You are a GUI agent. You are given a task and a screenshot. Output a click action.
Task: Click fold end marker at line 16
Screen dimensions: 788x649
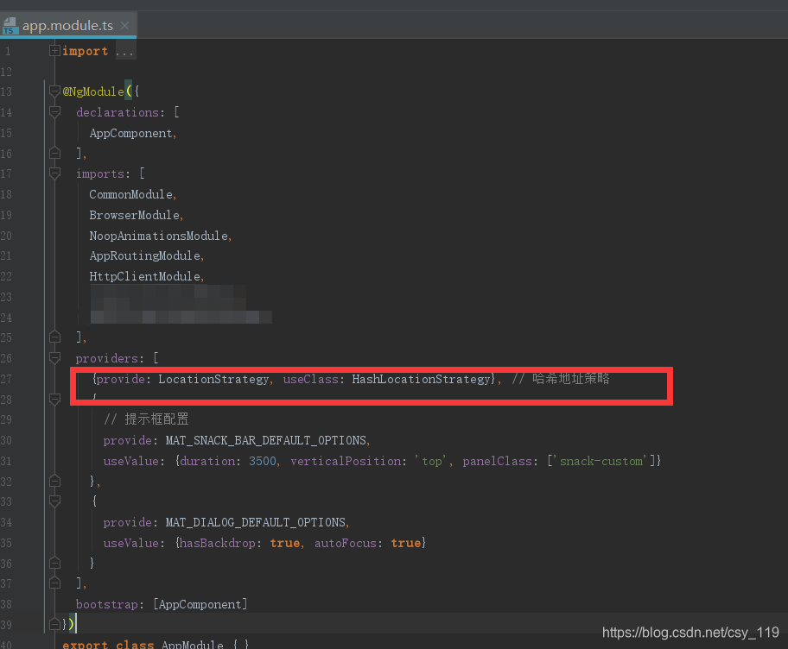54,153
